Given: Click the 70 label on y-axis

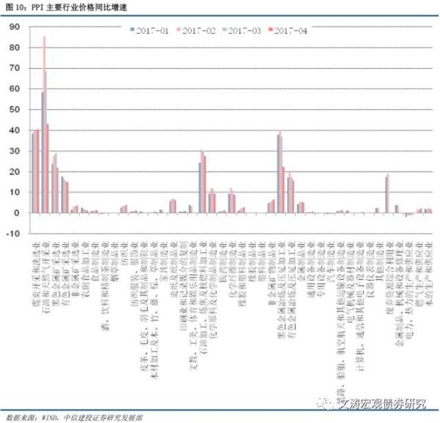Looking at the screenshot, I should pos(14,67).
